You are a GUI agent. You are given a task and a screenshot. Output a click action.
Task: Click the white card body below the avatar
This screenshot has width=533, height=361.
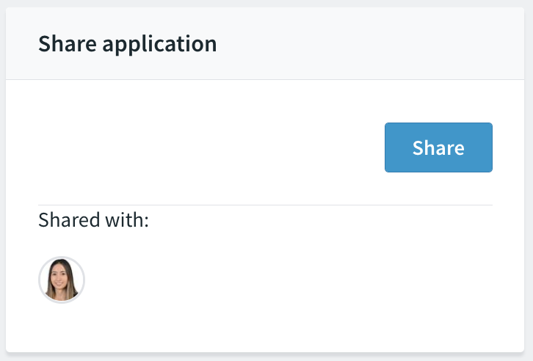coord(265,328)
